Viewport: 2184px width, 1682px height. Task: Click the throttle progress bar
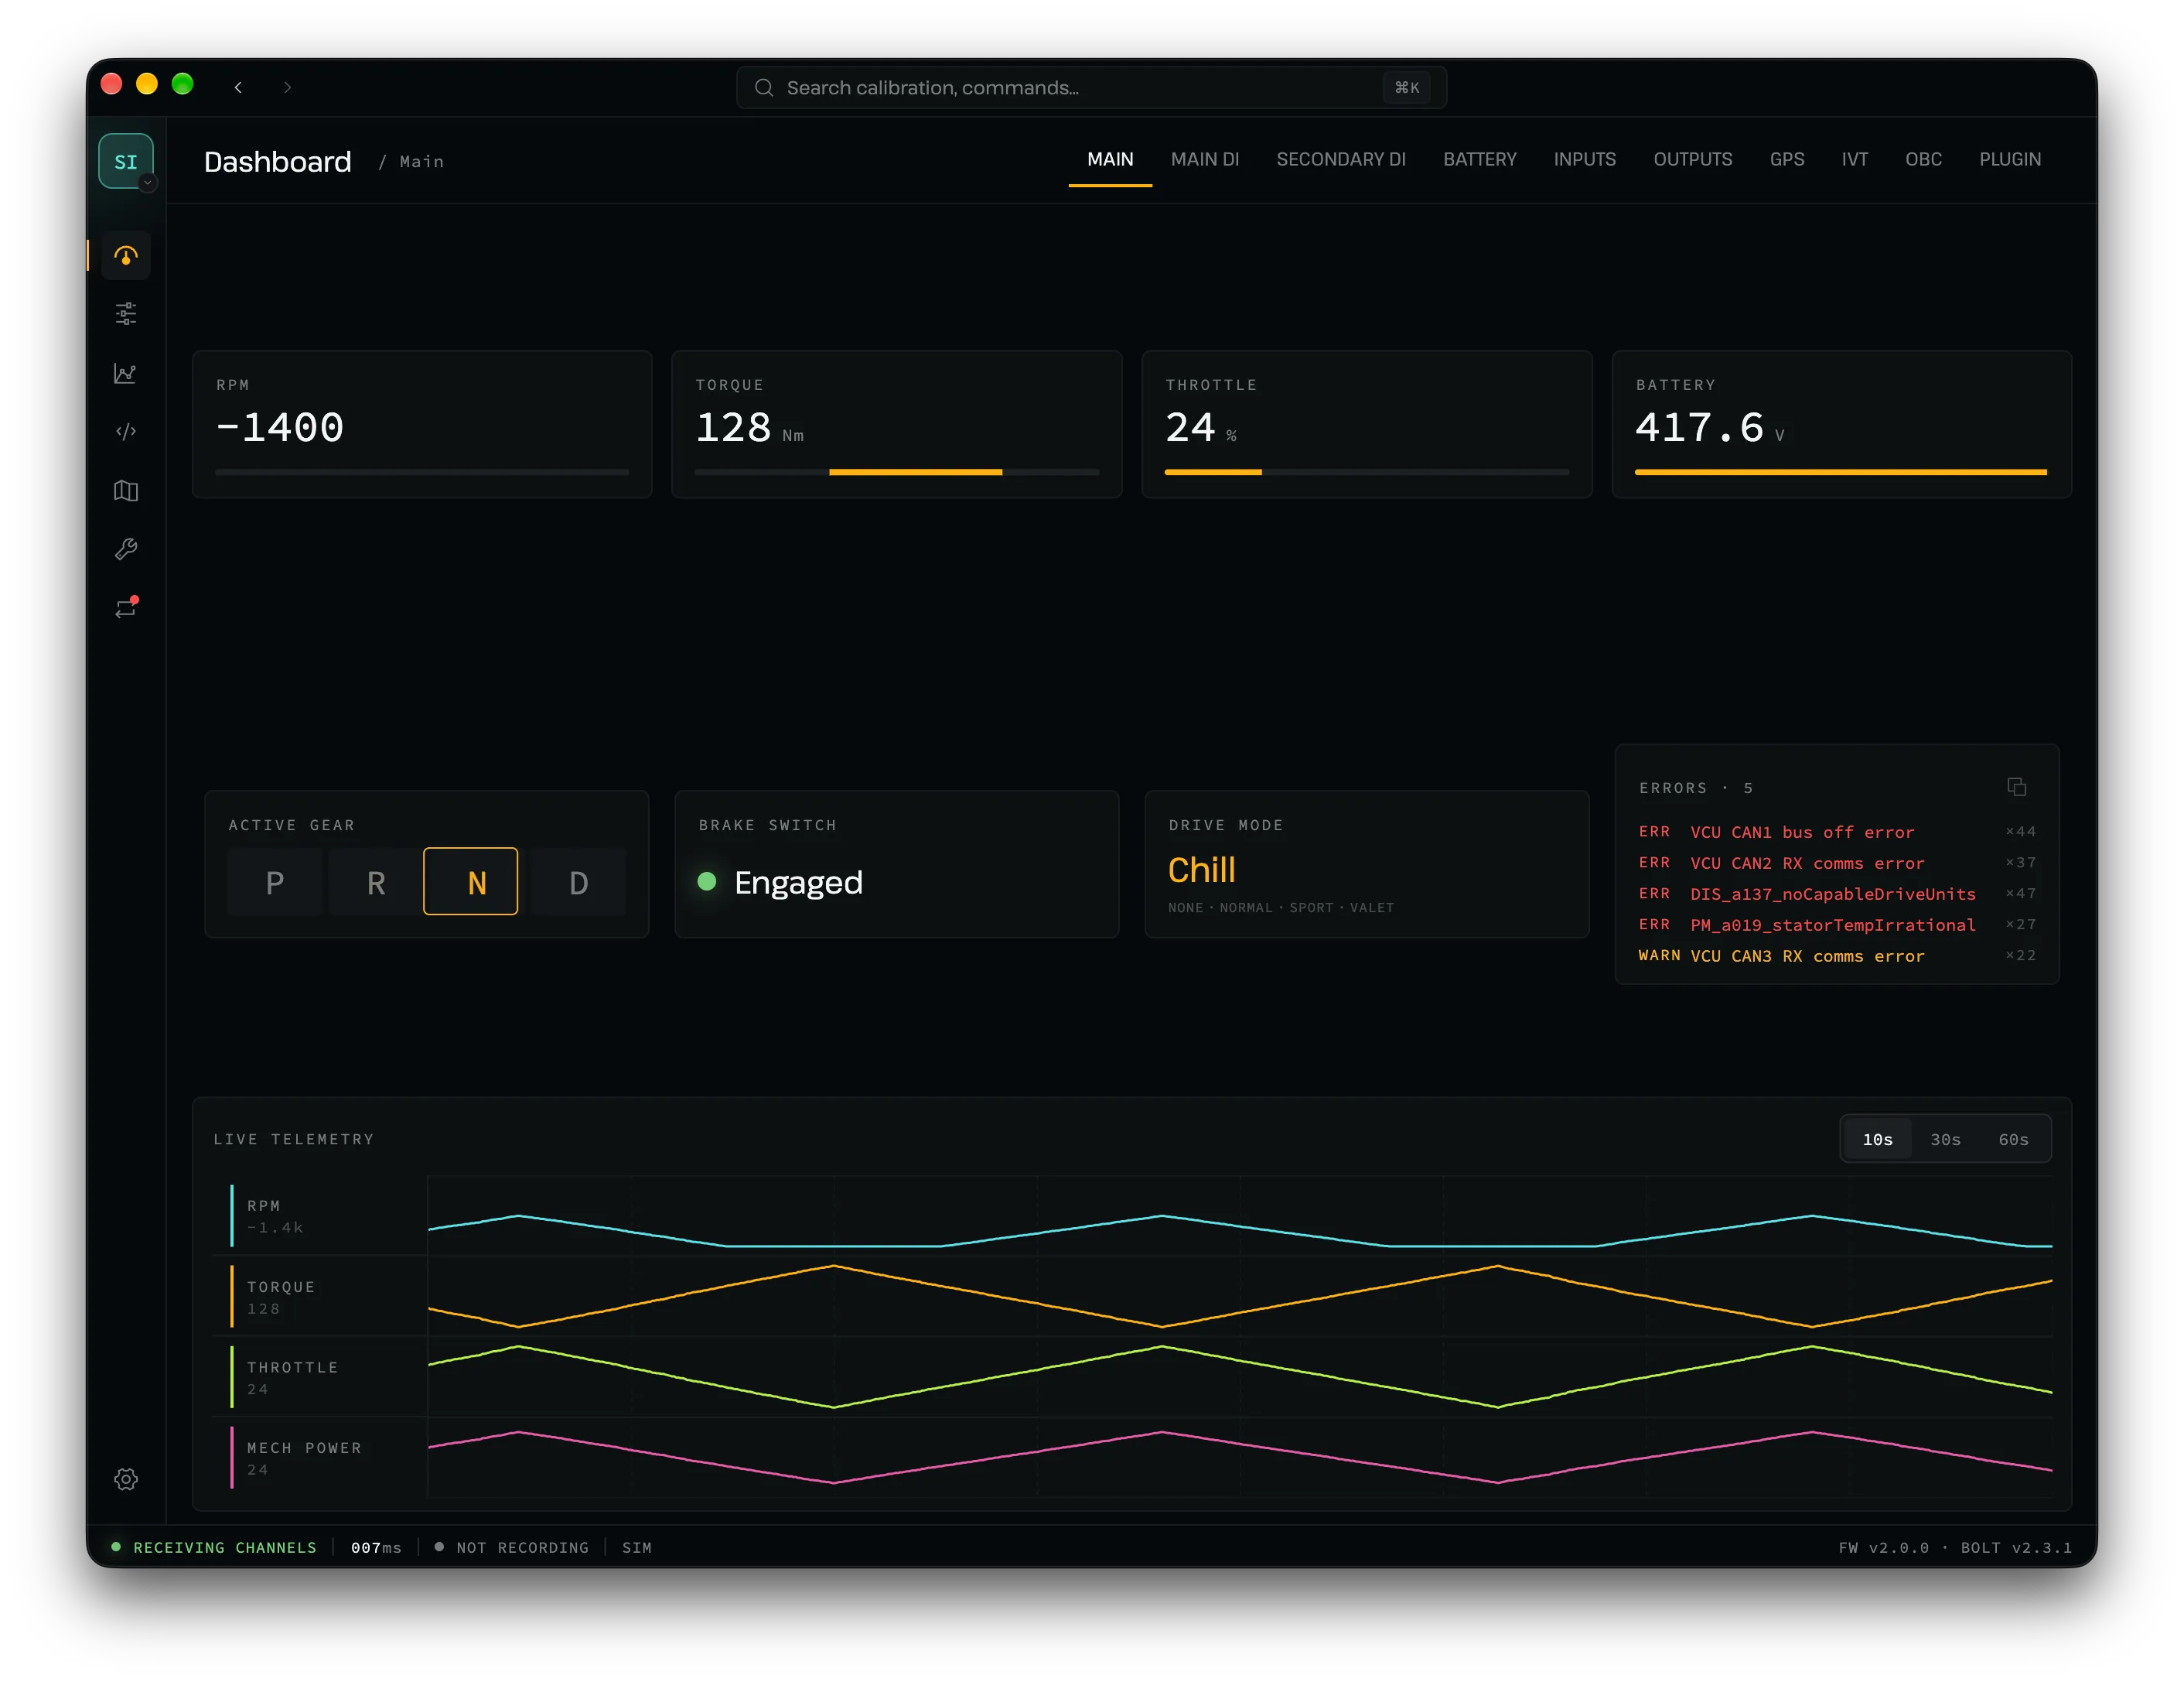pos(1367,472)
